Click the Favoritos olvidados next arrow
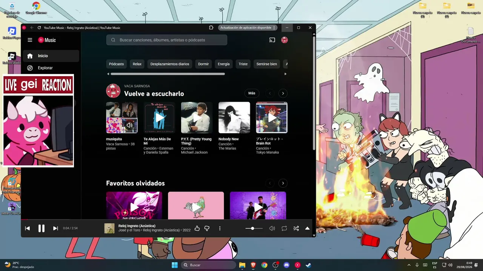Screen dimensions: 483x271 [x=283, y=183]
